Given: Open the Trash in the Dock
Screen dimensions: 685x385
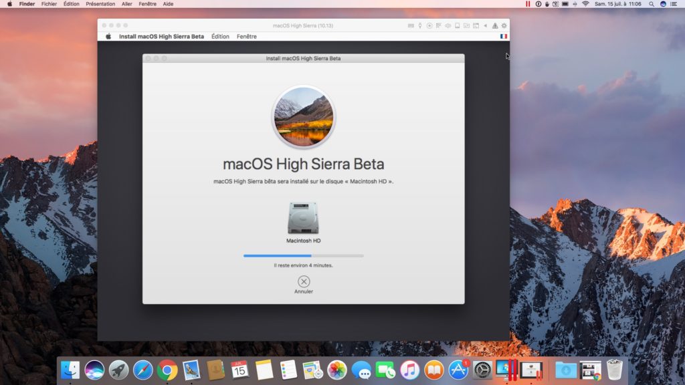Looking at the screenshot, I should click(615, 370).
